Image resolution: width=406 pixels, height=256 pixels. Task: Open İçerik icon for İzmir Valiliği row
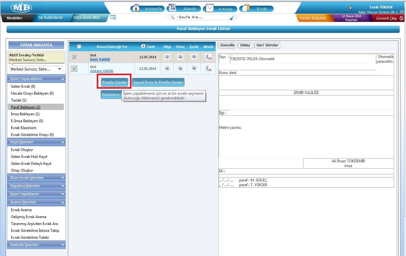(x=194, y=57)
